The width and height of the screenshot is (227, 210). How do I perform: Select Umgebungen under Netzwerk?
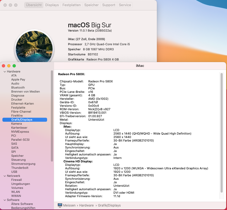point(21,184)
